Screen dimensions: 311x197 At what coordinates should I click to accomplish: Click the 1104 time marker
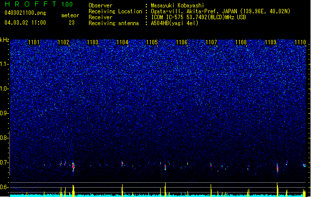[x=123, y=42]
